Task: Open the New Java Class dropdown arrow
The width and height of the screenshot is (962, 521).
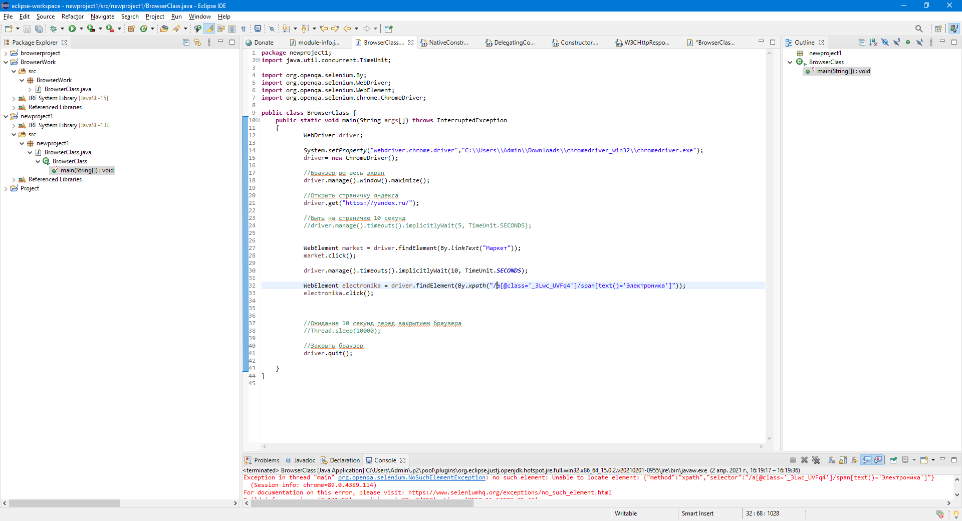Action: [x=152, y=29]
